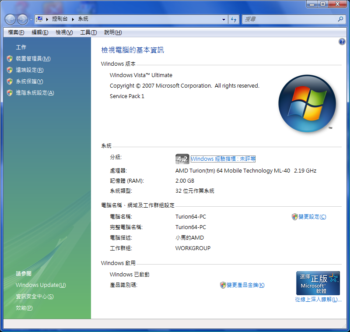This screenshot has width=350, height=332.
Task: Click shield icon next to 系統保護
Action: coord(10,81)
